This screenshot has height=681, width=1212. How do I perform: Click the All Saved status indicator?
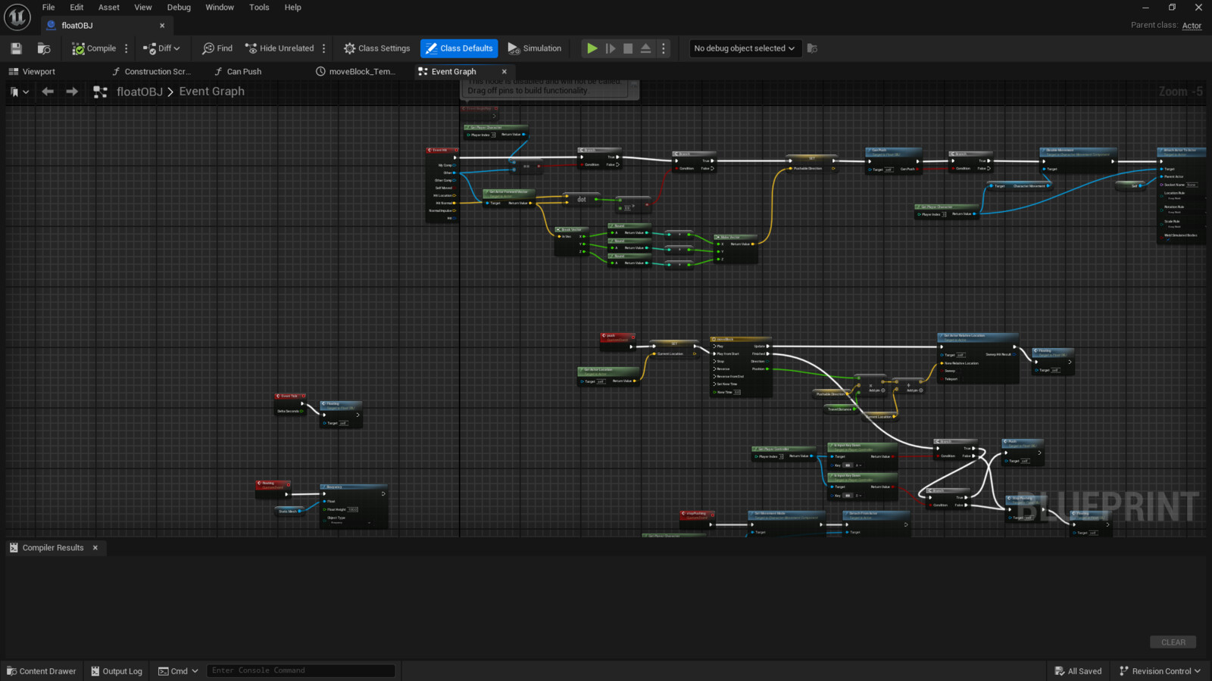[x=1078, y=671]
